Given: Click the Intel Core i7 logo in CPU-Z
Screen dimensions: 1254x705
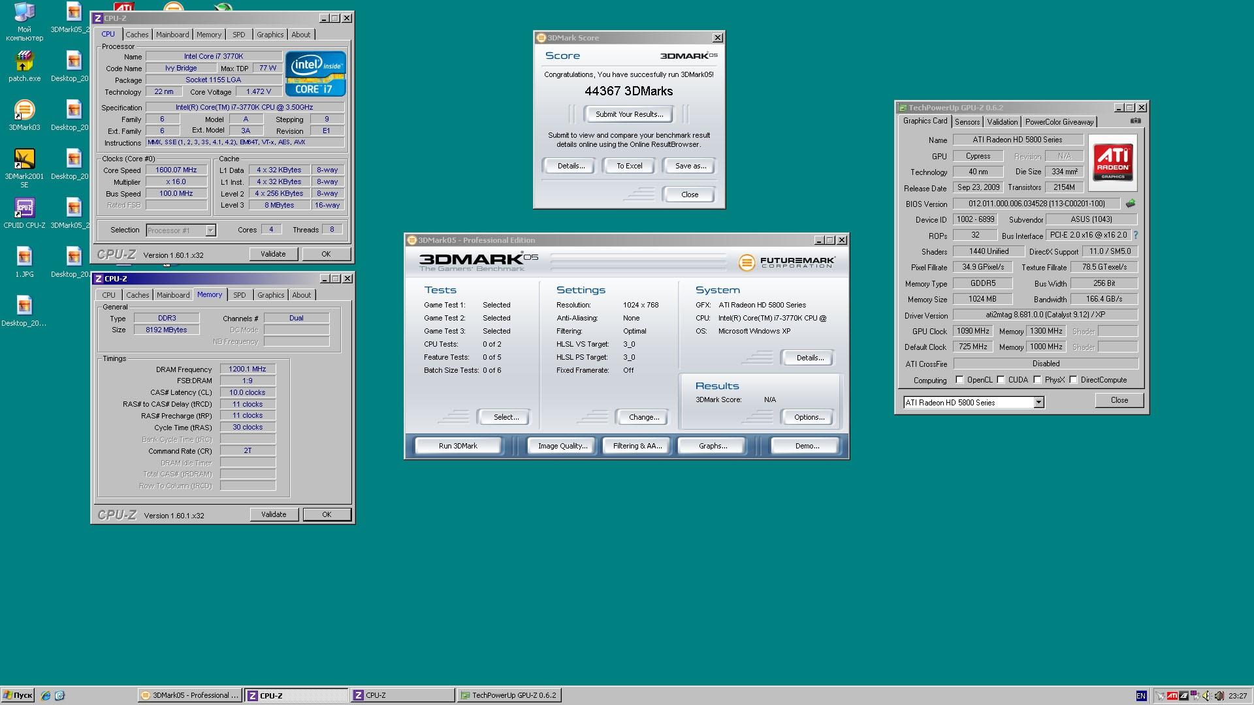Looking at the screenshot, I should (x=315, y=74).
